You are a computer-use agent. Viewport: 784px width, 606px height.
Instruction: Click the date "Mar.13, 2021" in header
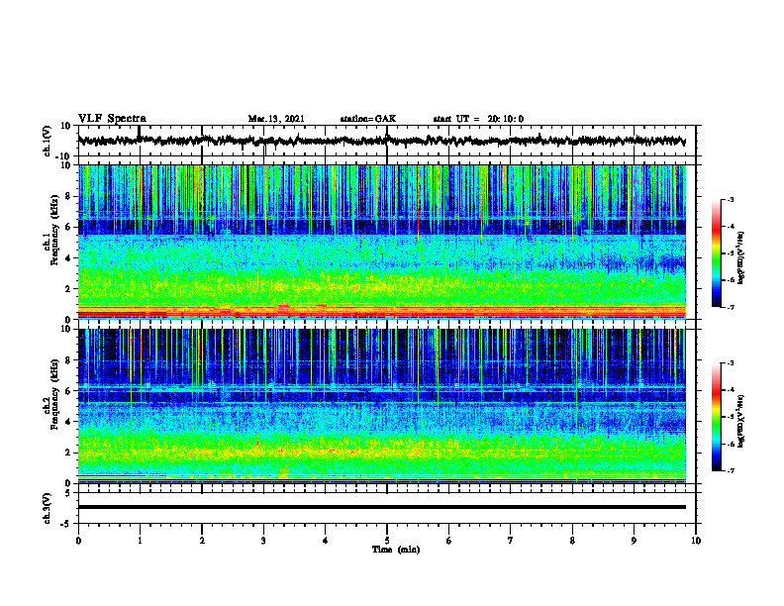pyautogui.click(x=276, y=119)
